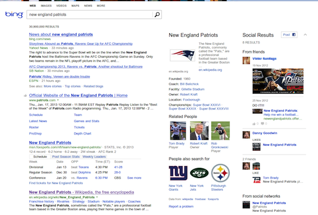Open News about new england patriots link
This screenshot has height=215, width=318.
(61, 34)
